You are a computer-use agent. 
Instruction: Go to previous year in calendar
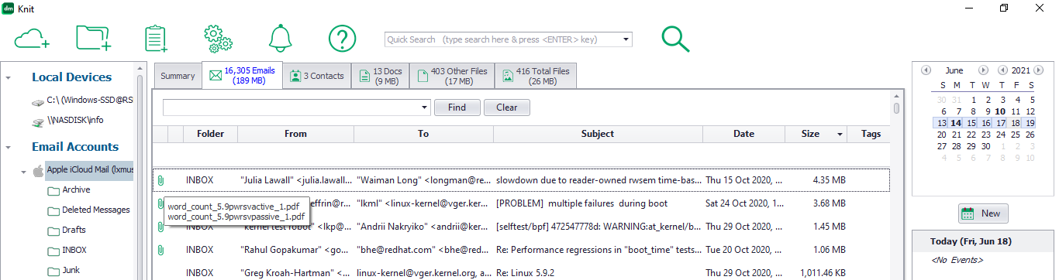(x=1002, y=70)
